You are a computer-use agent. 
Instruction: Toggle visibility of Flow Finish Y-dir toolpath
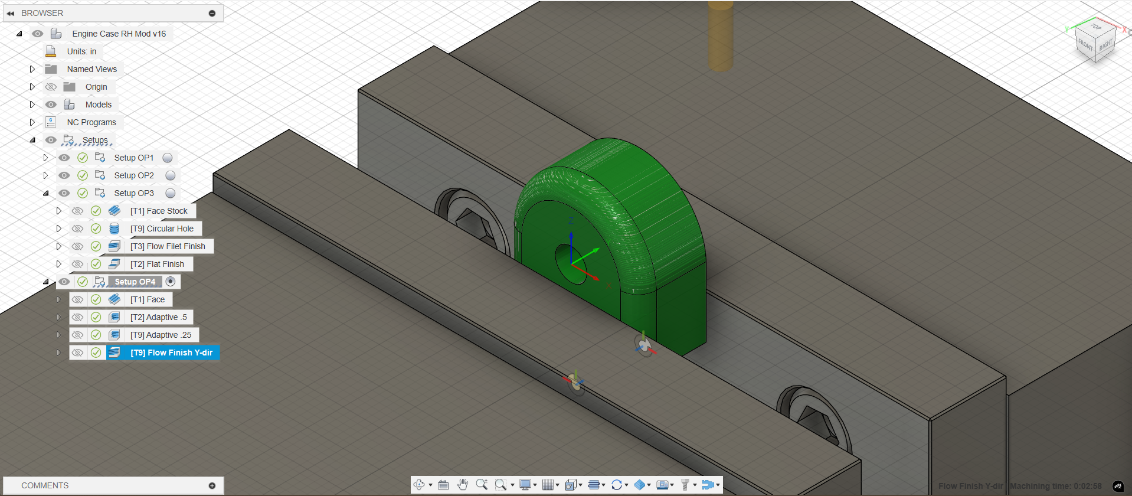(77, 353)
